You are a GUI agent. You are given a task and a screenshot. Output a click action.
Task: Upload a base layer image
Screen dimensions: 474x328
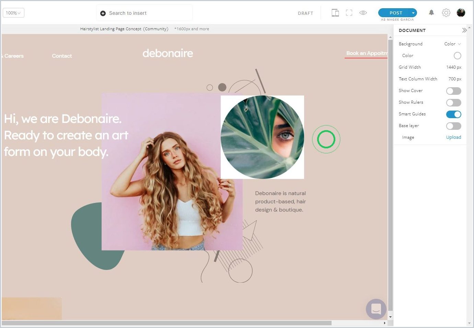coord(453,137)
